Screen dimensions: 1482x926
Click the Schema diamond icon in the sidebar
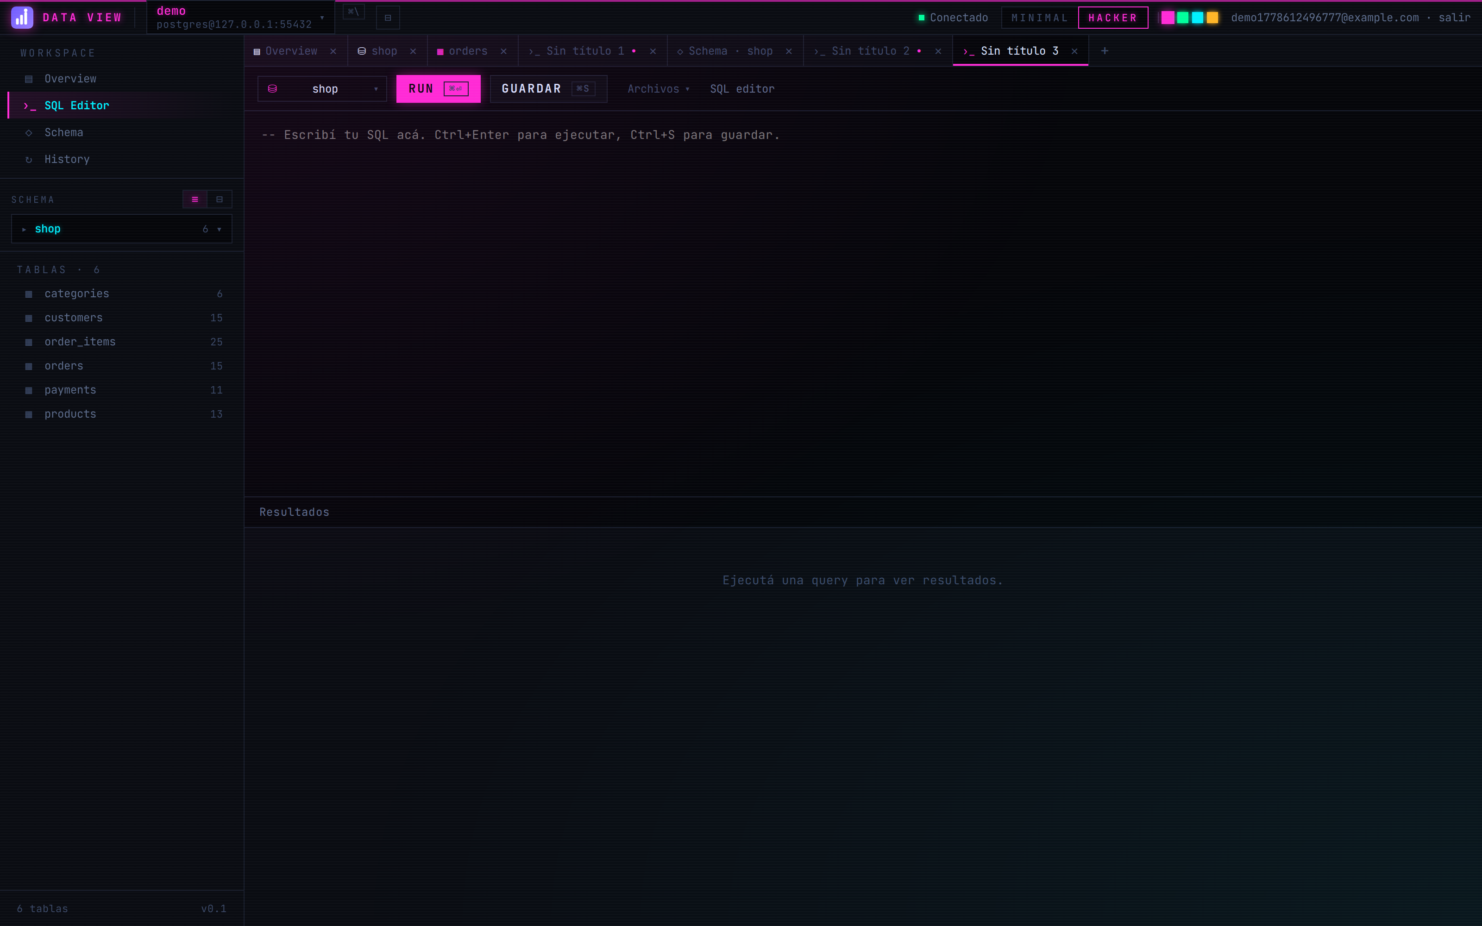click(x=29, y=133)
